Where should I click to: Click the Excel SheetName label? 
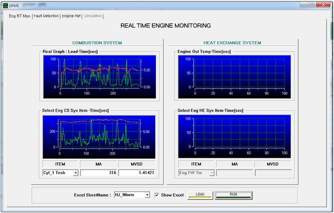click(x=92, y=195)
